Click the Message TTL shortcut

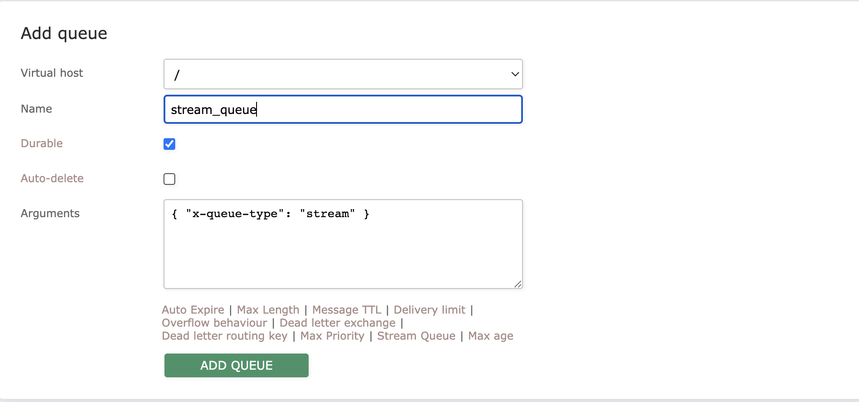pos(346,310)
